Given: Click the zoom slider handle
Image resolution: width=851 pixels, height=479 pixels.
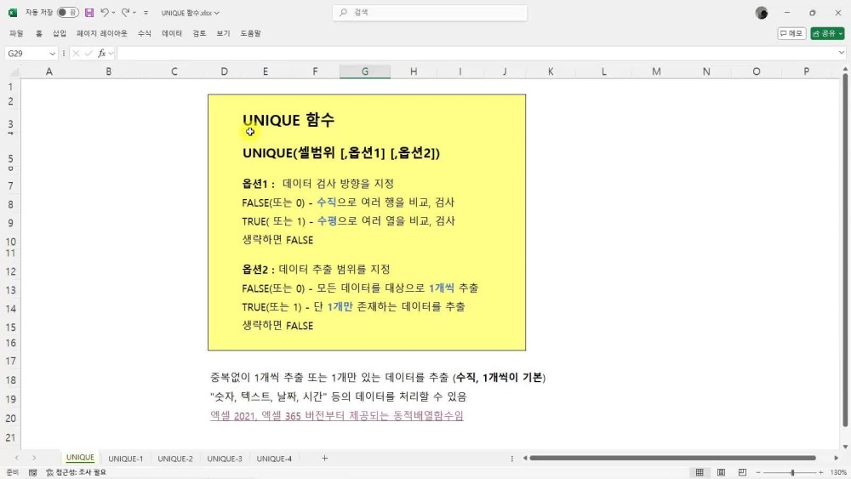Looking at the screenshot, I should point(792,472).
